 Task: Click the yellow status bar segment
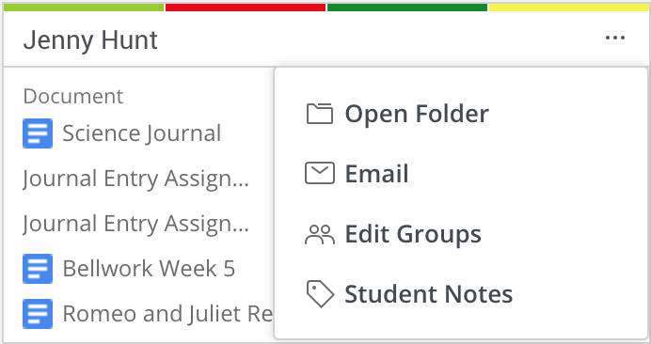pyautogui.click(x=568, y=8)
